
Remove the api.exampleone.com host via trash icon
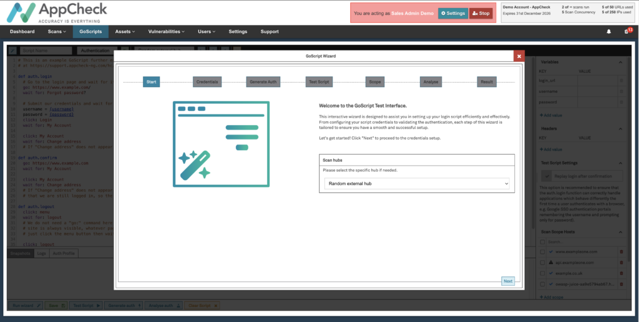click(x=621, y=263)
